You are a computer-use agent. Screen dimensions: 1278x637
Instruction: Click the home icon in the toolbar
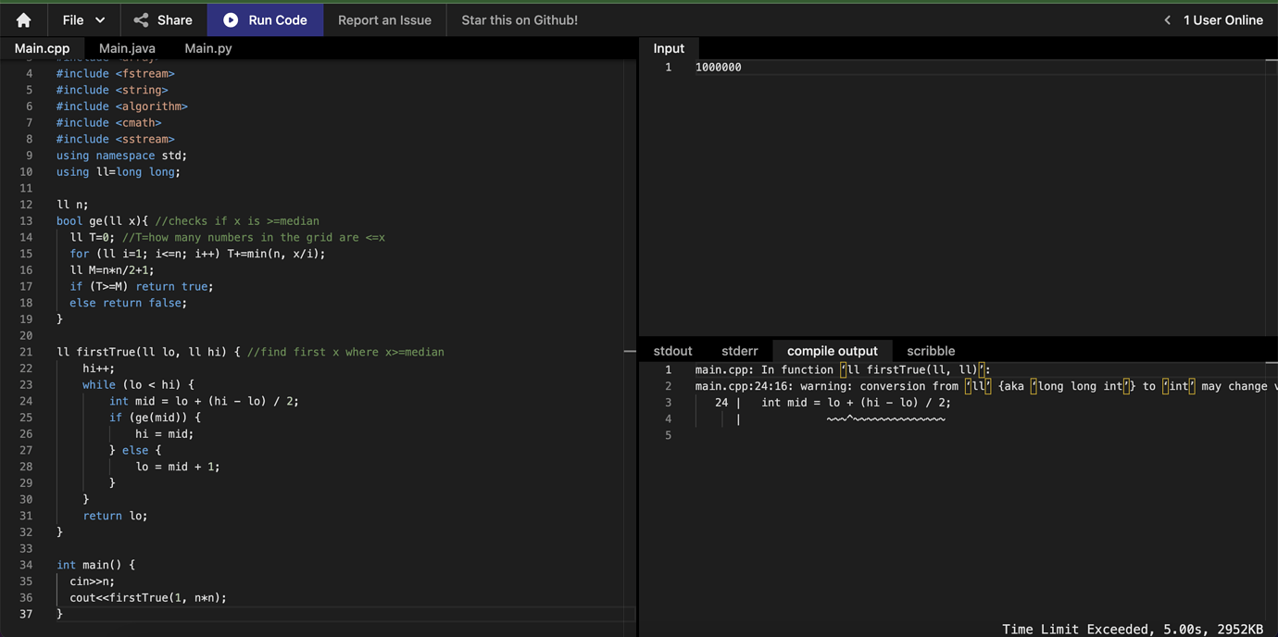coord(24,19)
